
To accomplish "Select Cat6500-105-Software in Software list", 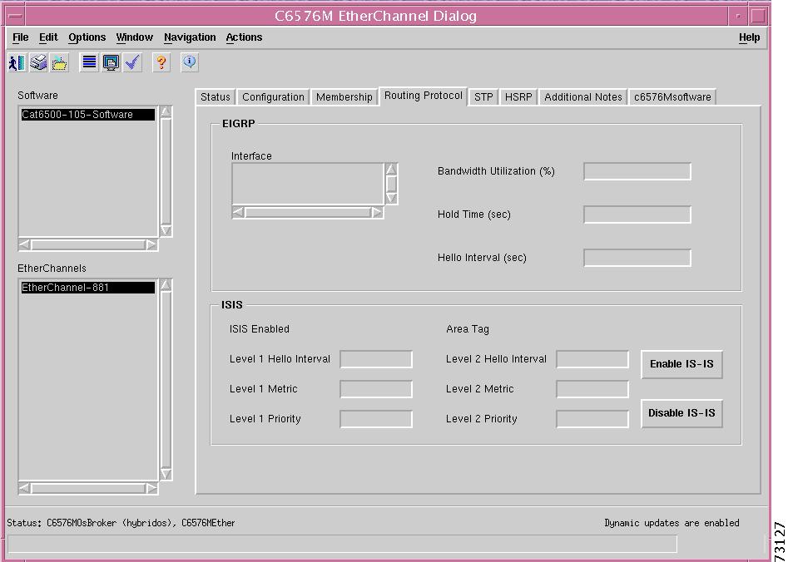I will click(88, 115).
